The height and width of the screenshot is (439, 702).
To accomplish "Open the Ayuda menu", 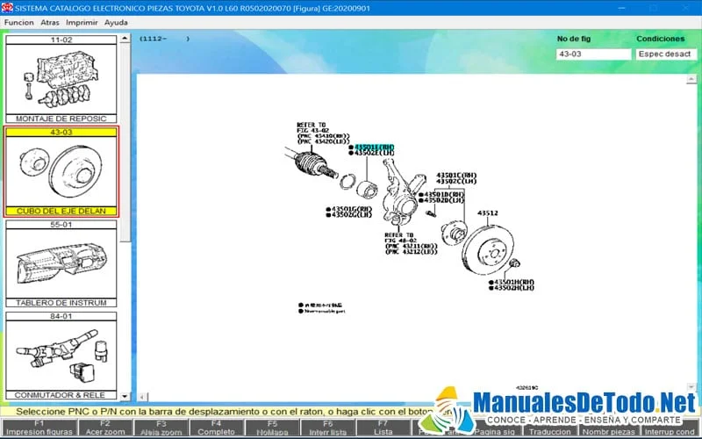I will pos(116,23).
